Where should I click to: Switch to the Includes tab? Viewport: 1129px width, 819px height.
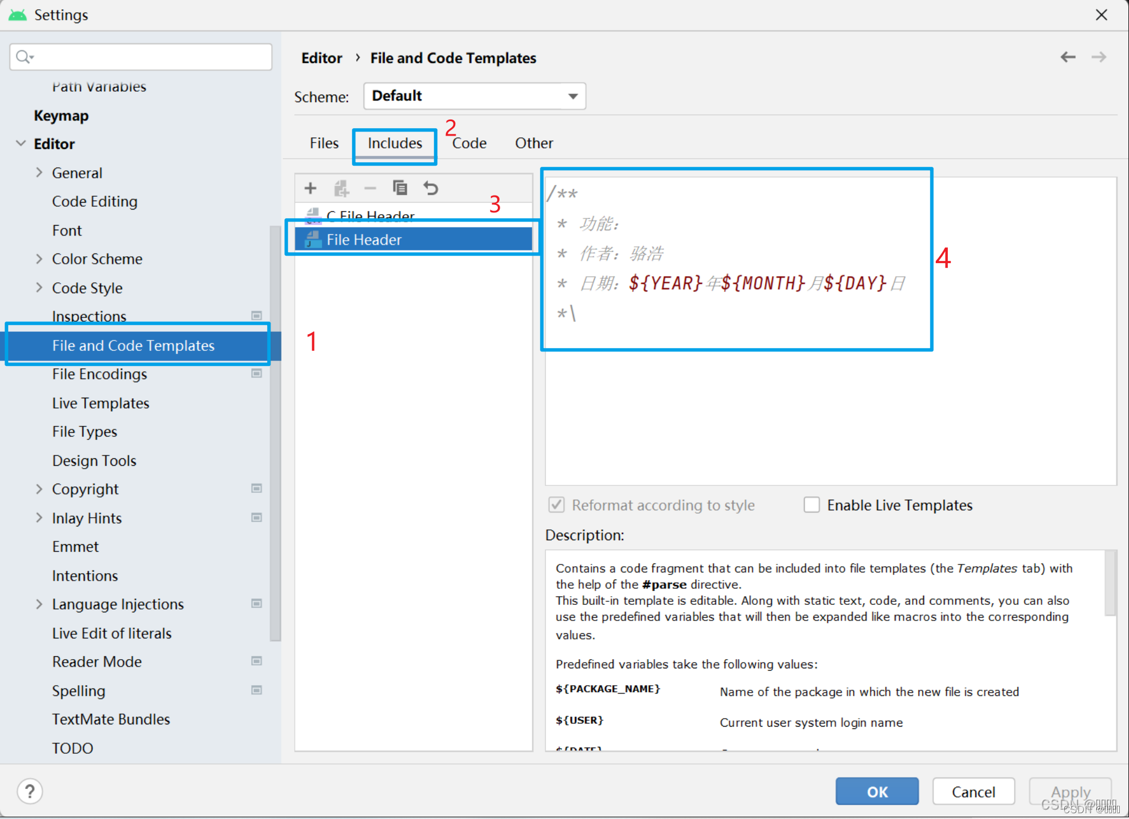click(395, 143)
